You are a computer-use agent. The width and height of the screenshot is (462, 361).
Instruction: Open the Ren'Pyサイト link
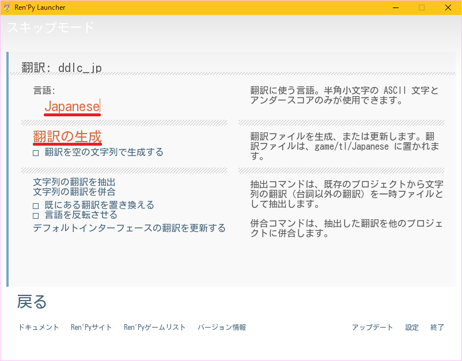[x=92, y=327]
